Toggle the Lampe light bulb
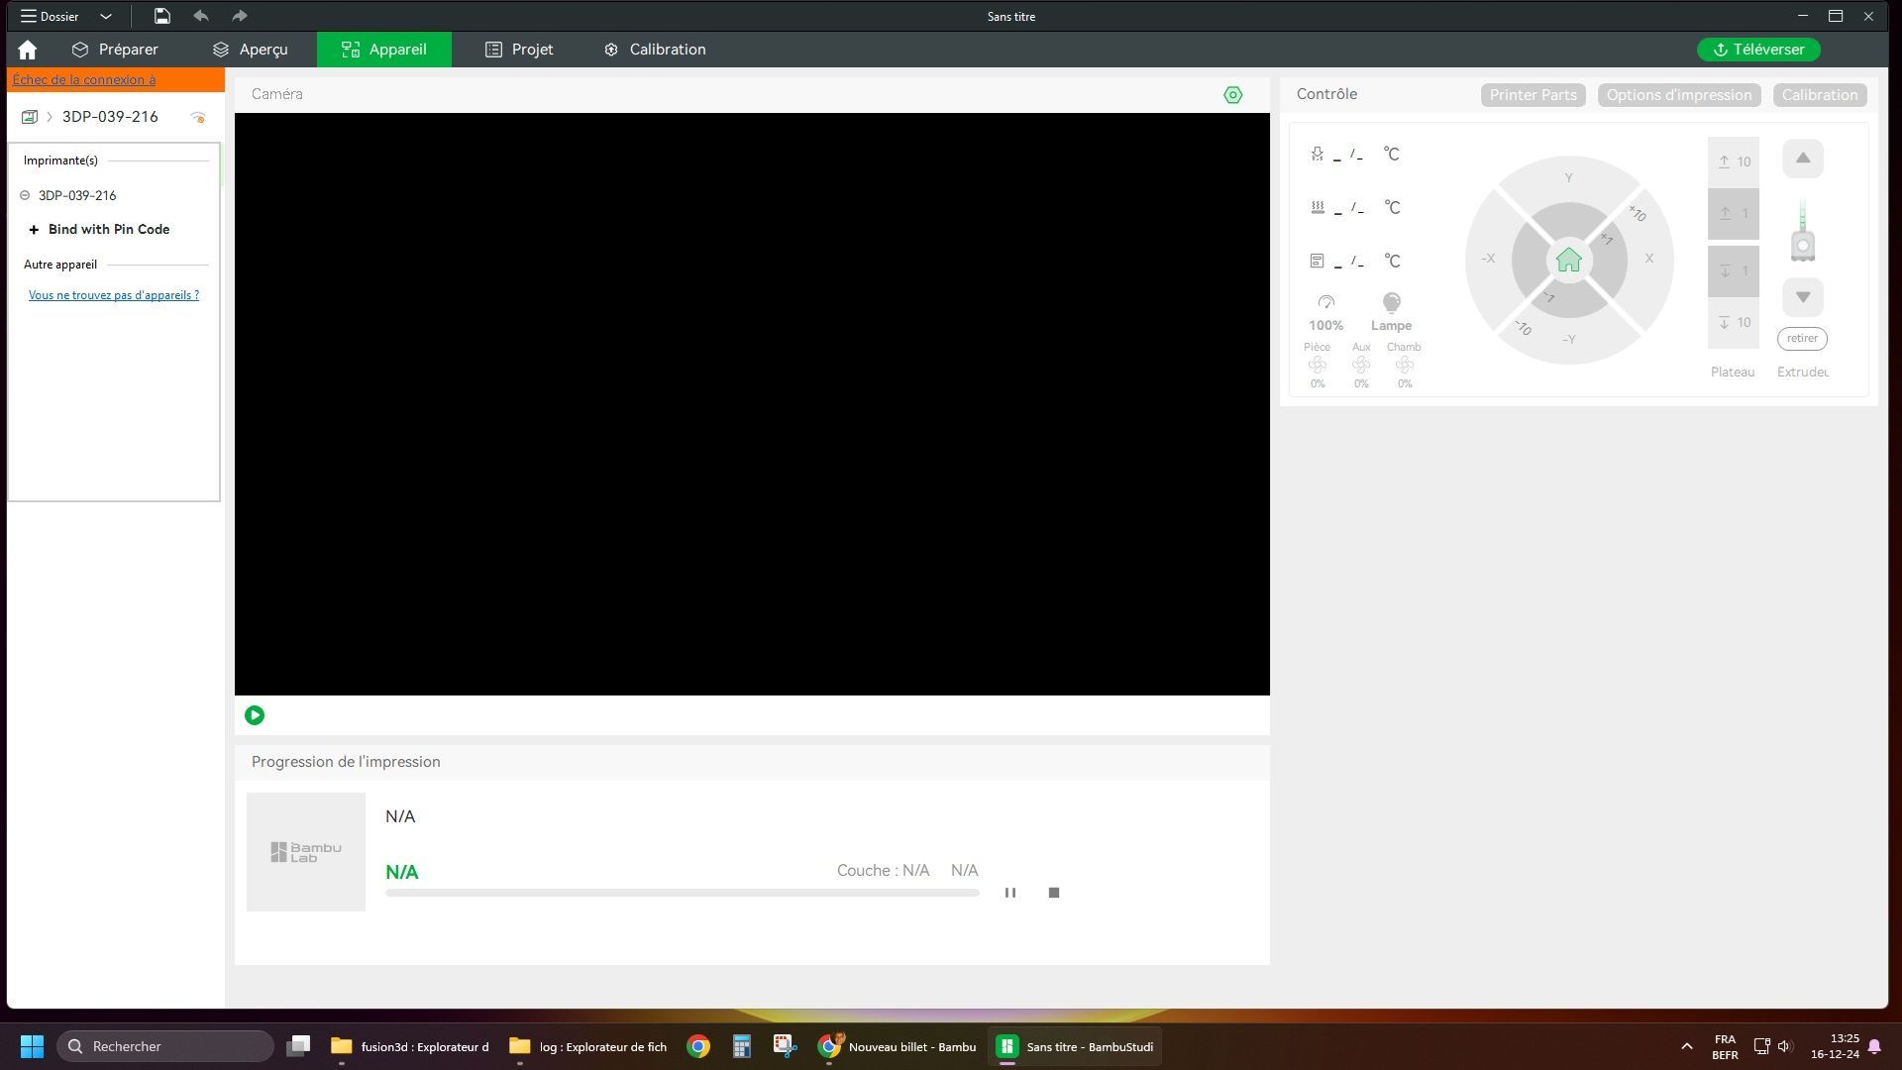Image resolution: width=1902 pixels, height=1070 pixels. click(x=1391, y=303)
